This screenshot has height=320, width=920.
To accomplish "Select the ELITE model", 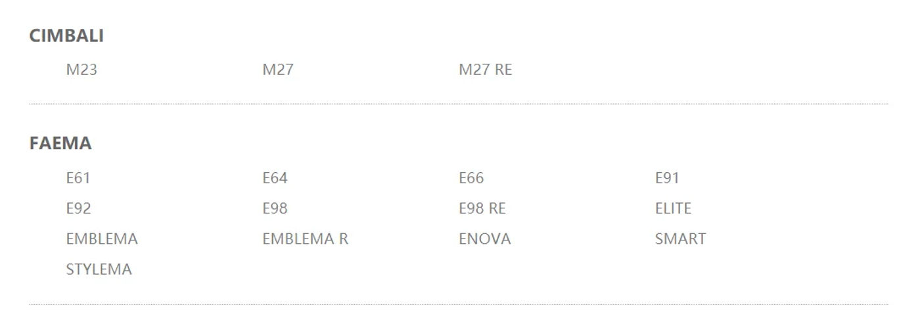I will click(x=674, y=208).
